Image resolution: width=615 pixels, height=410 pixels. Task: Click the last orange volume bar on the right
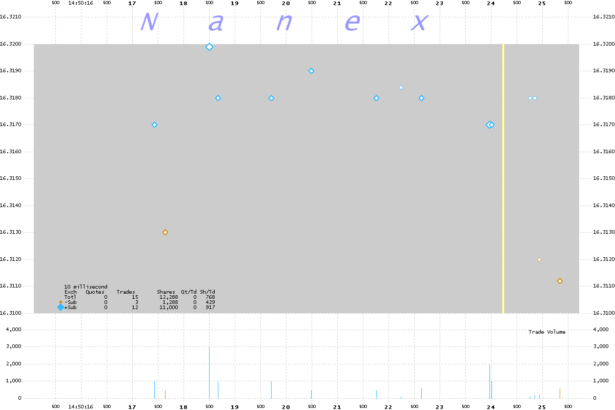coord(560,393)
